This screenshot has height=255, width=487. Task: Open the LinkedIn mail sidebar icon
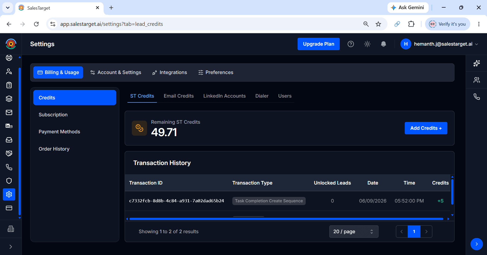[x=9, y=126]
